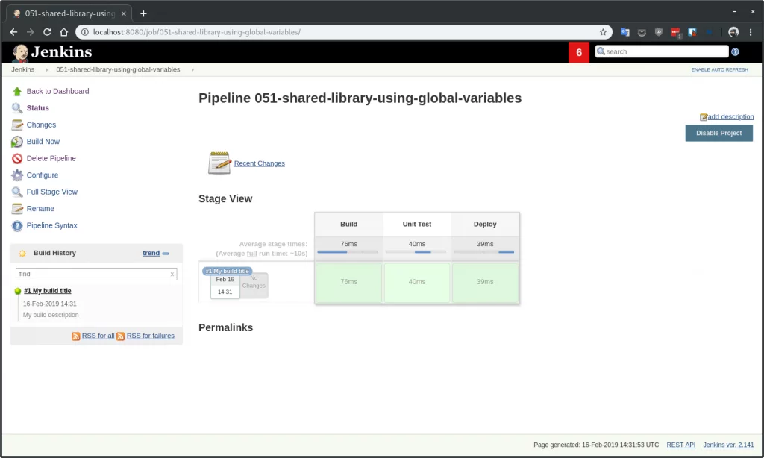Expand breadcrumb arrow after pipeline name
This screenshot has height=458, width=764.
coord(192,69)
